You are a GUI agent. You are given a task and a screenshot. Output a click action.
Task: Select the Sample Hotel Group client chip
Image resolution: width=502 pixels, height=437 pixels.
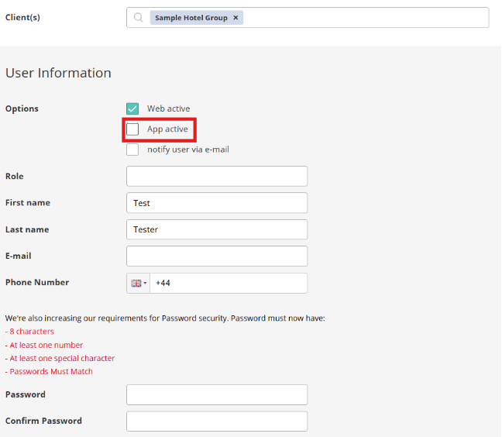[191, 18]
